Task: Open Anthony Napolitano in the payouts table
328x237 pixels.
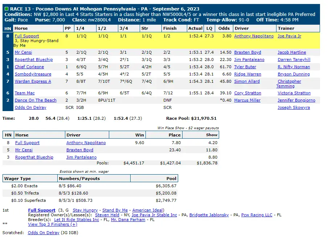Action: coord(86,143)
